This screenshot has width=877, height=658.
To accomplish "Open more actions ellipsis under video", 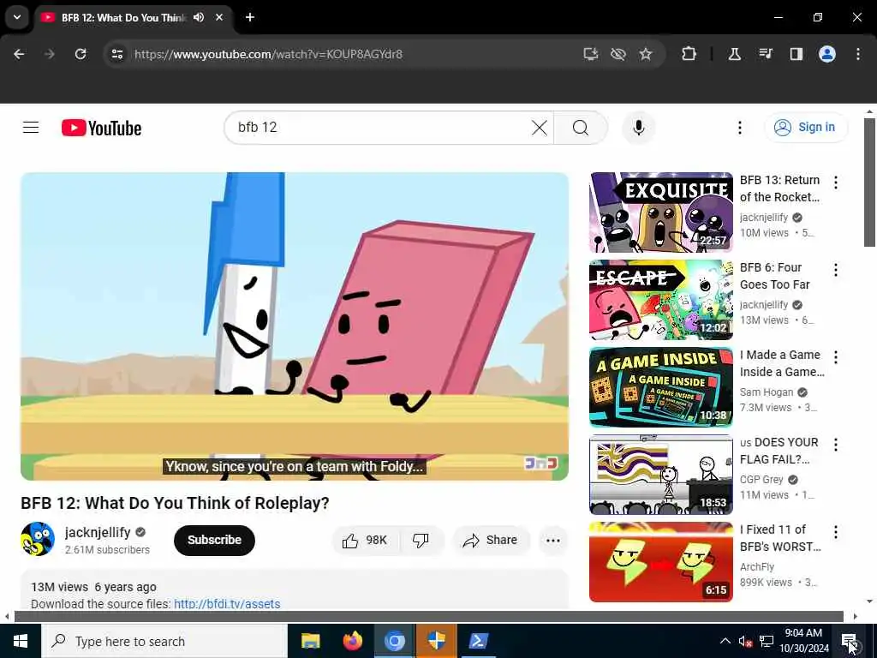I will (553, 540).
